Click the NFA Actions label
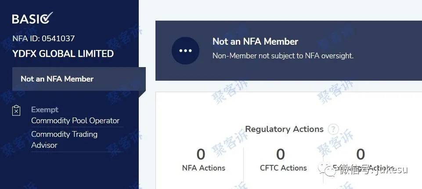Screen dimensions: 422x189 click(x=203, y=168)
